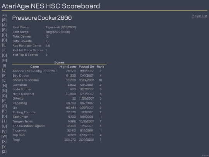Filter players by letter [X]

click(x=4, y=141)
